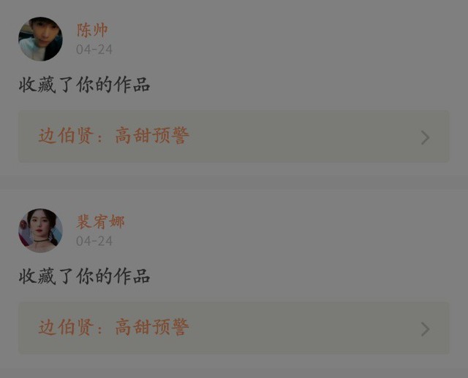Open the 边伯贤:高甜预警 card under 陈帅
This screenshot has width=468, height=378.
pyautogui.click(x=234, y=136)
